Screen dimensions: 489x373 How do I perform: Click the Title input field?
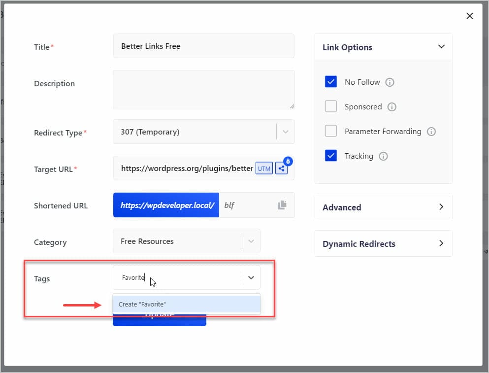click(x=204, y=46)
